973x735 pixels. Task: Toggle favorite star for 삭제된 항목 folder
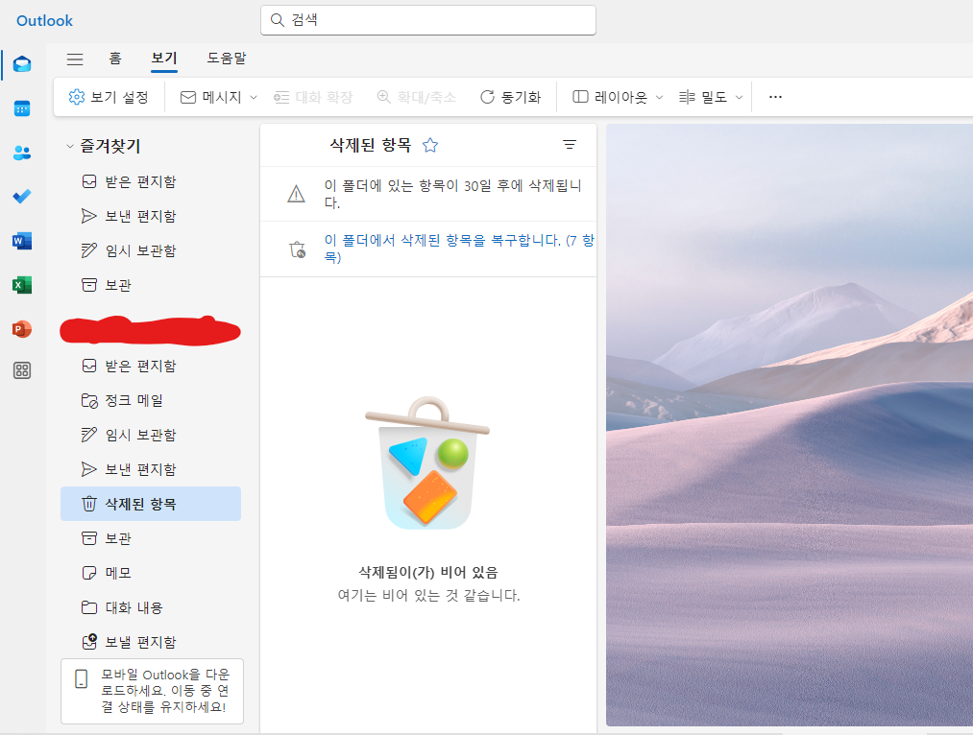(430, 145)
